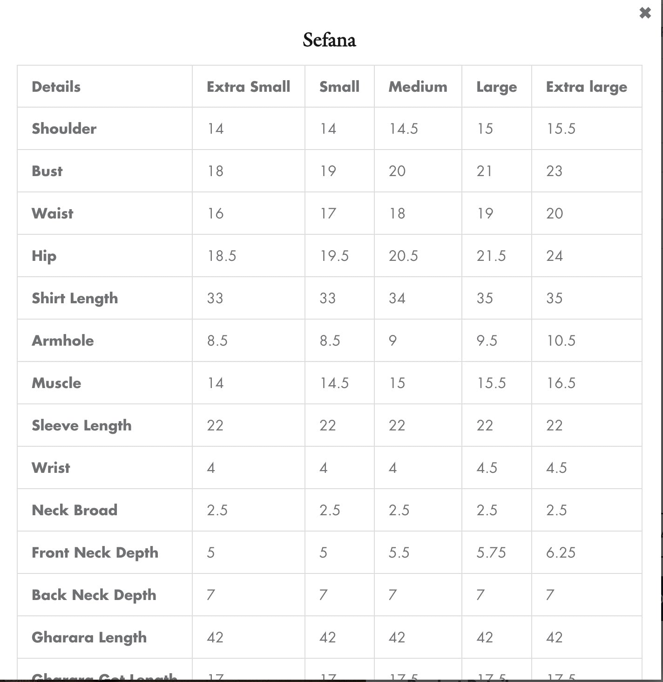Image resolution: width=663 pixels, height=682 pixels.
Task: Select the Sleeve Length row label
Action: coord(81,425)
